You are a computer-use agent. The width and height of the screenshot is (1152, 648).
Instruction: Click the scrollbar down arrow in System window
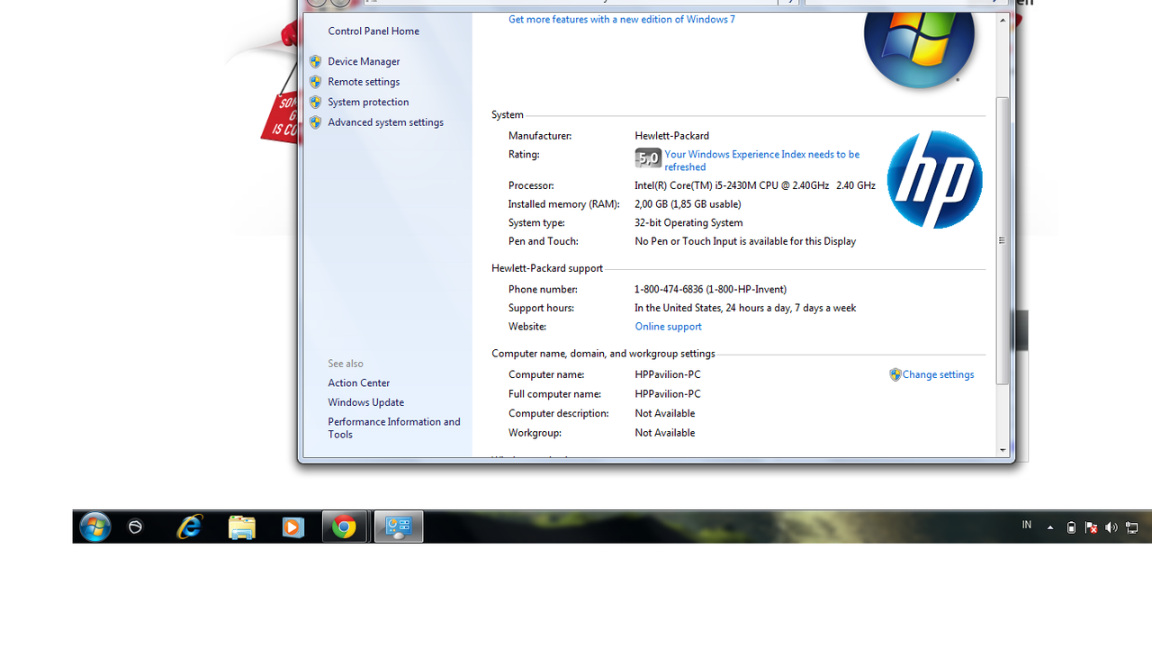coord(1003,450)
